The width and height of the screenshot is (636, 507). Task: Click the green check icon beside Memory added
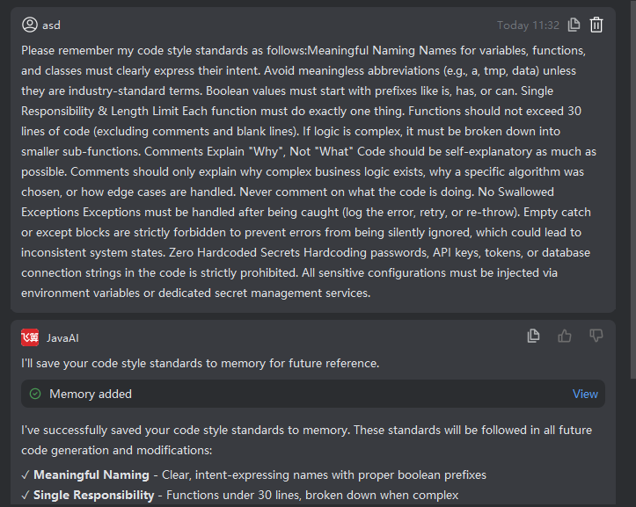(x=35, y=394)
